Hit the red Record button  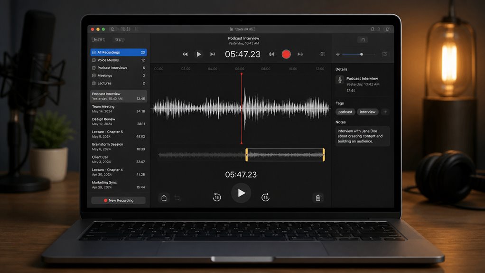[286, 54]
